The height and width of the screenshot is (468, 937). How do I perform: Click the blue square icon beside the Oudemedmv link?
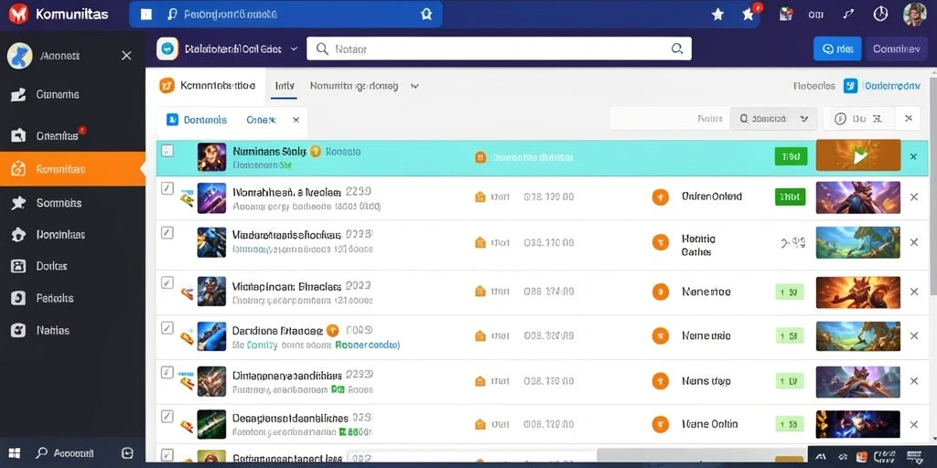click(x=850, y=86)
